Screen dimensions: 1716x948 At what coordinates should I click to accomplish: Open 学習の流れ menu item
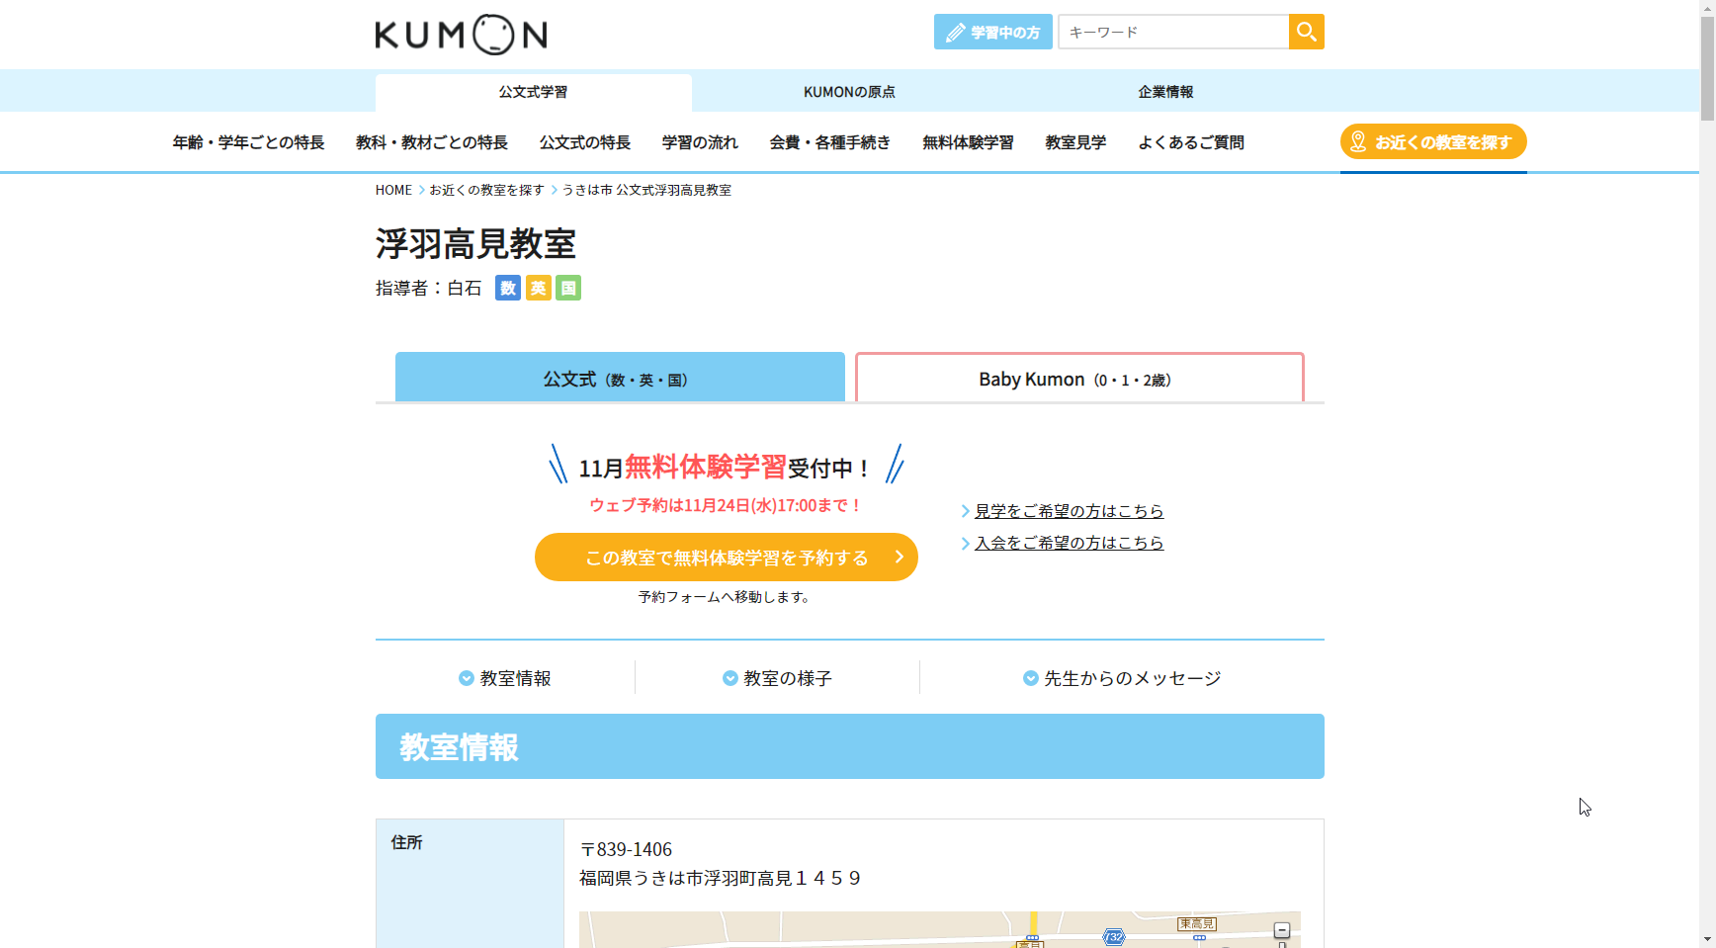[700, 142]
